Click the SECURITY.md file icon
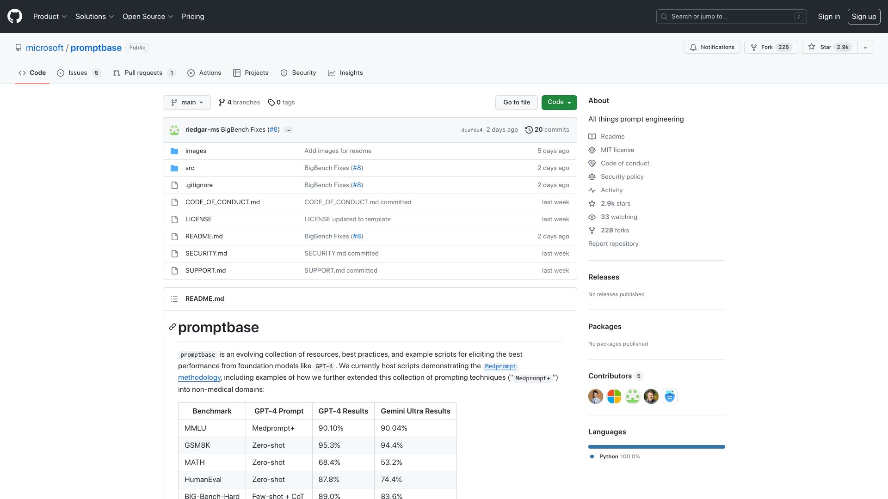Screen dimensions: 888x499 pyautogui.click(x=174, y=254)
